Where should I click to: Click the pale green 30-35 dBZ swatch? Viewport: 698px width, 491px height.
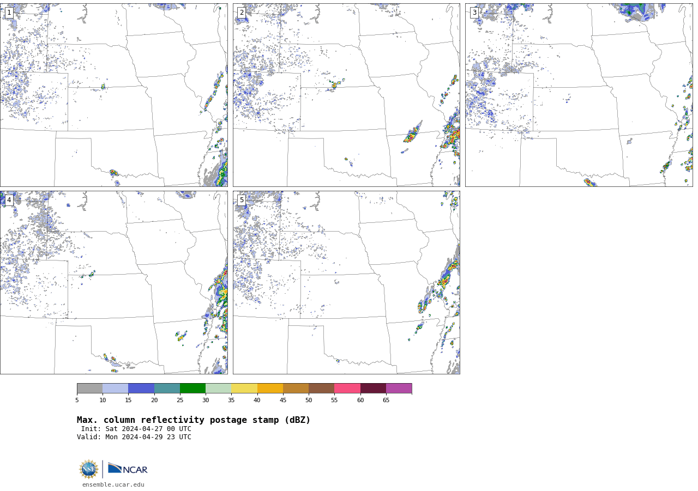coord(218,388)
